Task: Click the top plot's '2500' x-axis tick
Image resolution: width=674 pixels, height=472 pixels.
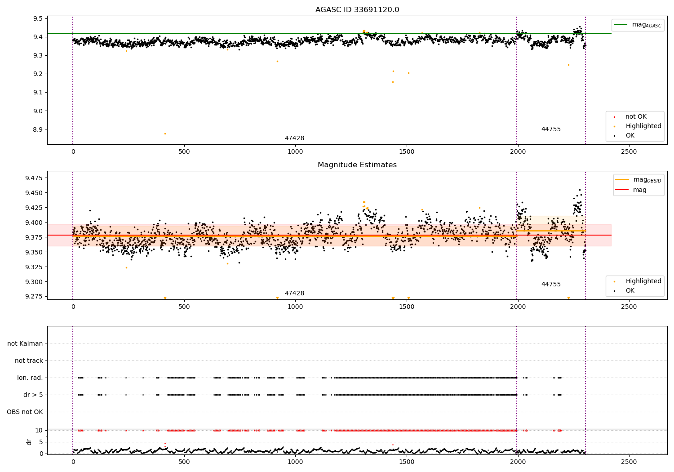Action: (x=629, y=152)
